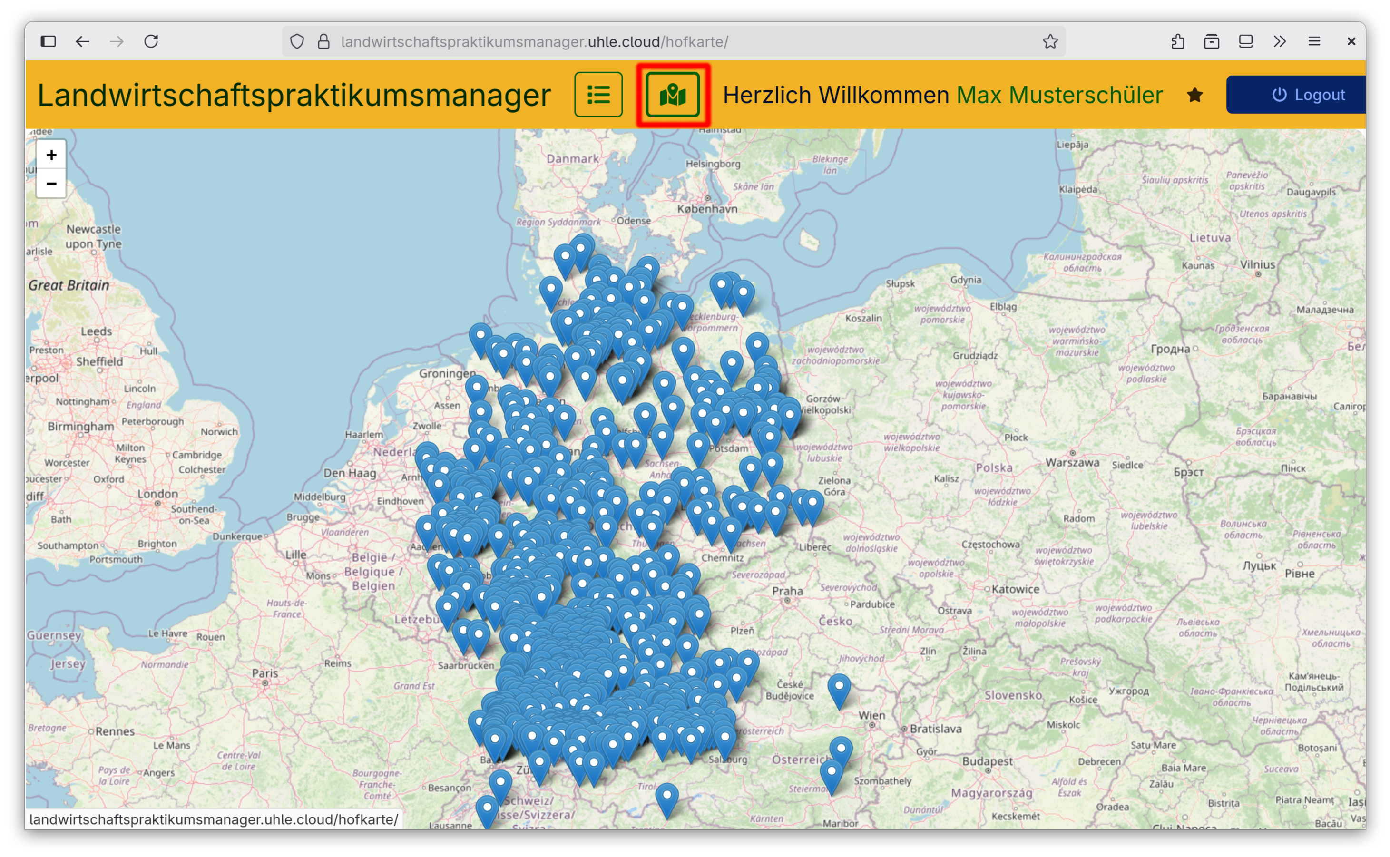Click the farm marker near Wien
The height and width of the screenshot is (857, 1390).
click(839, 688)
